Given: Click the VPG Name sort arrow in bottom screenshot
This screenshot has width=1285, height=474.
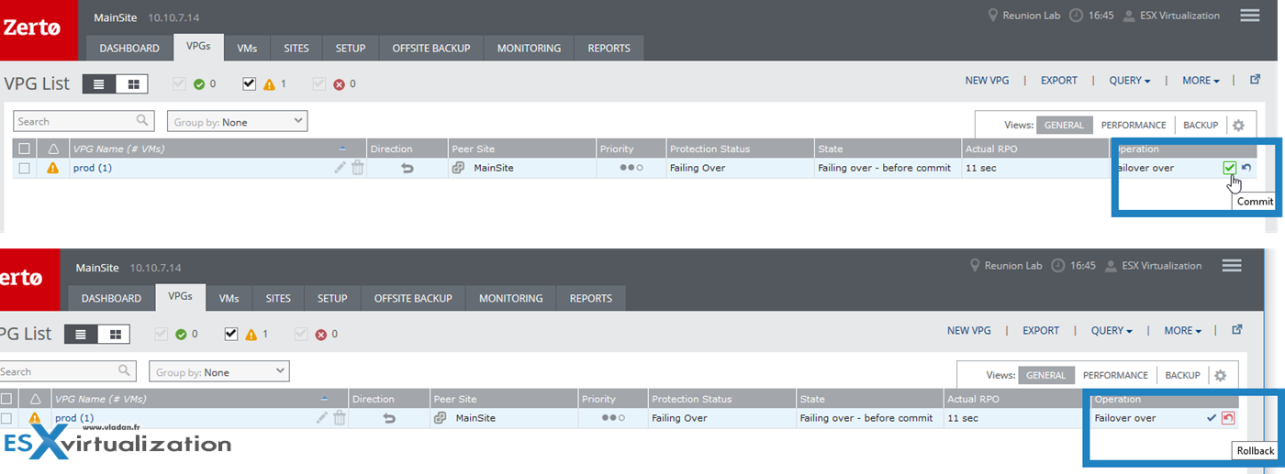Looking at the screenshot, I should (x=324, y=399).
